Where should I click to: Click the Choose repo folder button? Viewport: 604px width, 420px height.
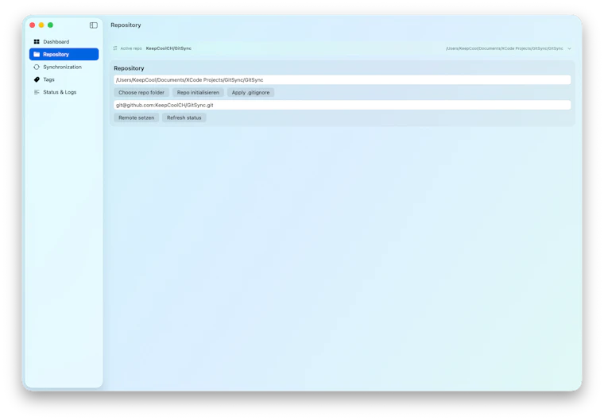click(x=141, y=92)
